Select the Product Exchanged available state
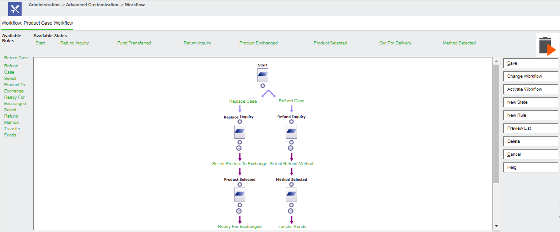This screenshot has height=232, width=560. click(x=258, y=43)
